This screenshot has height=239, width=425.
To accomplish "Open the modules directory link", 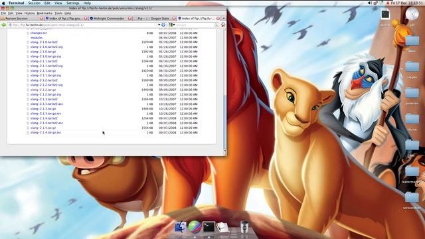I will click(37, 38).
